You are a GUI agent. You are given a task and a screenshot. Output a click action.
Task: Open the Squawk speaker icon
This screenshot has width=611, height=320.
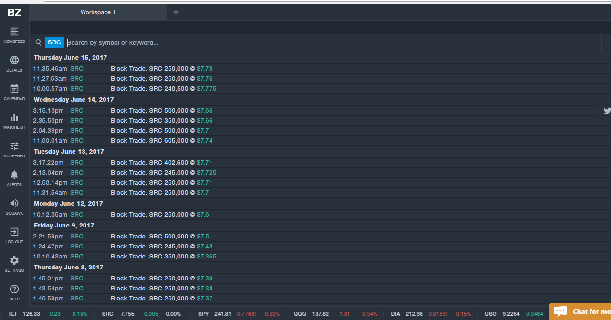click(14, 203)
